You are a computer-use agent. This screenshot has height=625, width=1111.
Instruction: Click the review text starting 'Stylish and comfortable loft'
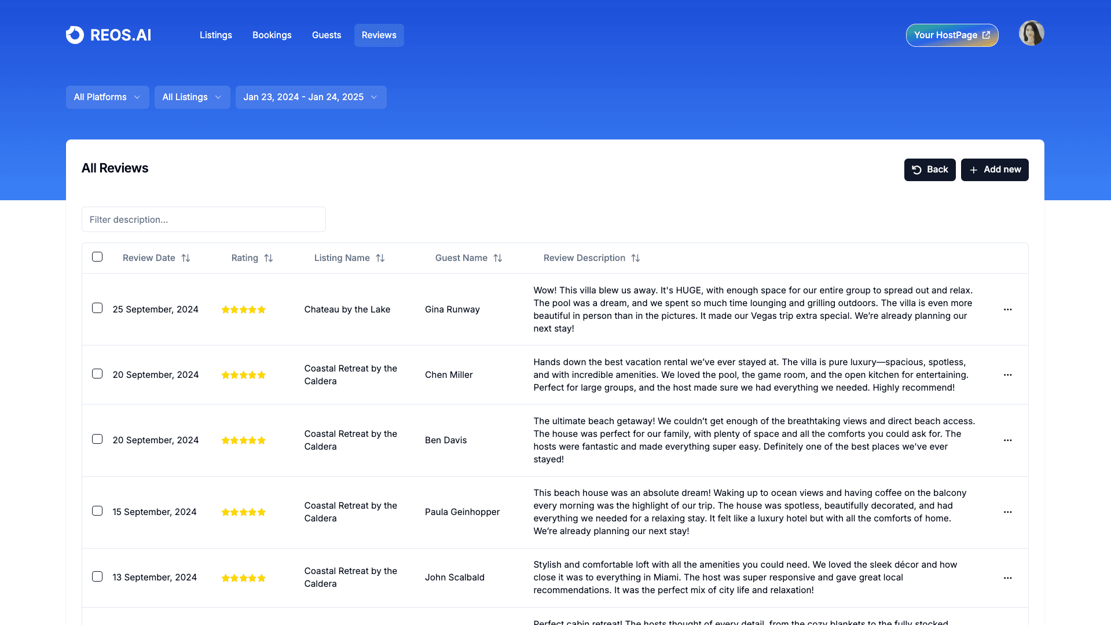(x=746, y=578)
